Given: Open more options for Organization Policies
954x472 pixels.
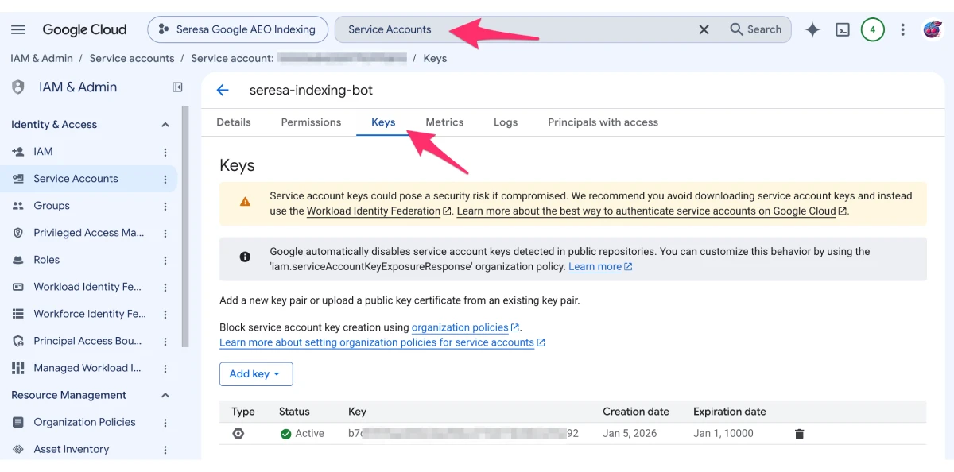Looking at the screenshot, I should (x=165, y=422).
